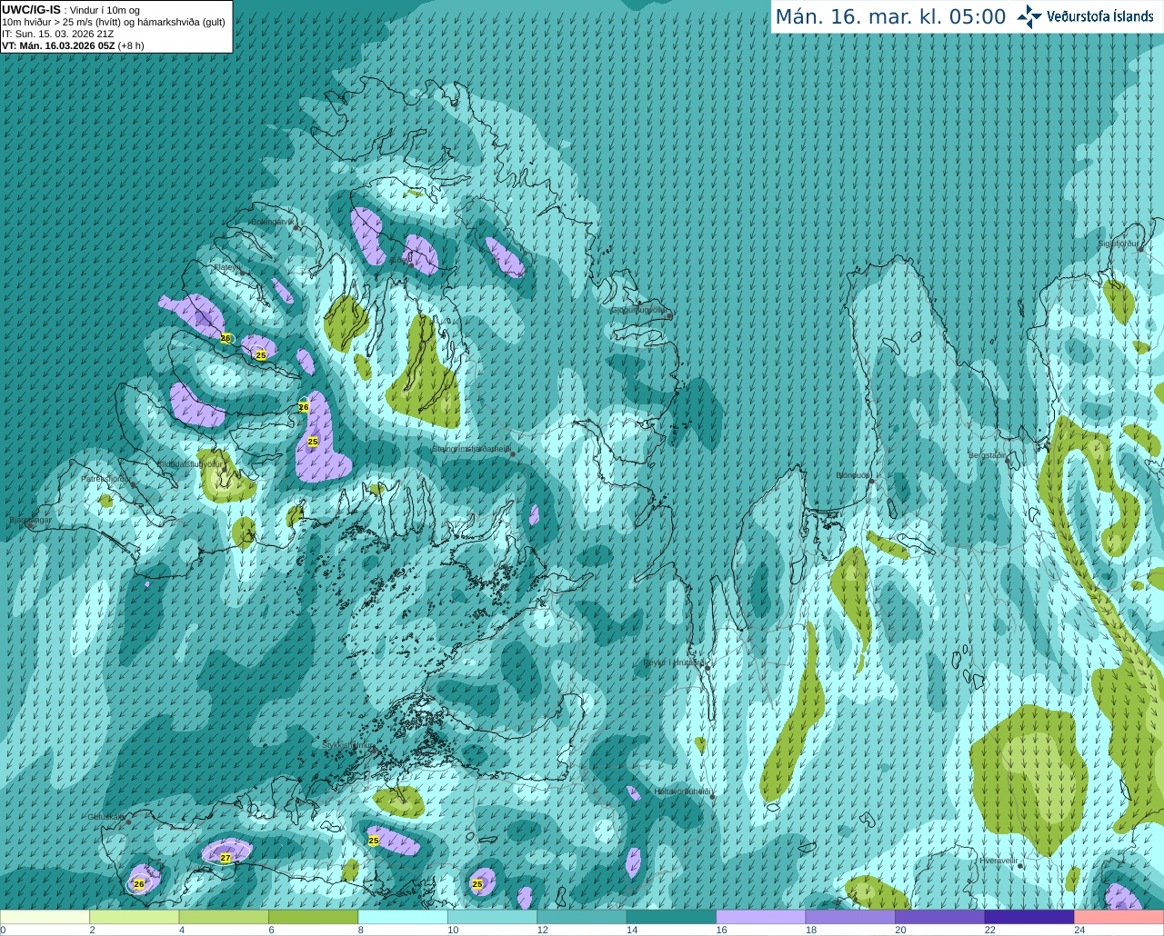Click the medium teal 12–14 legend swatch
This screenshot has height=936, width=1164.
click(582, 917)
